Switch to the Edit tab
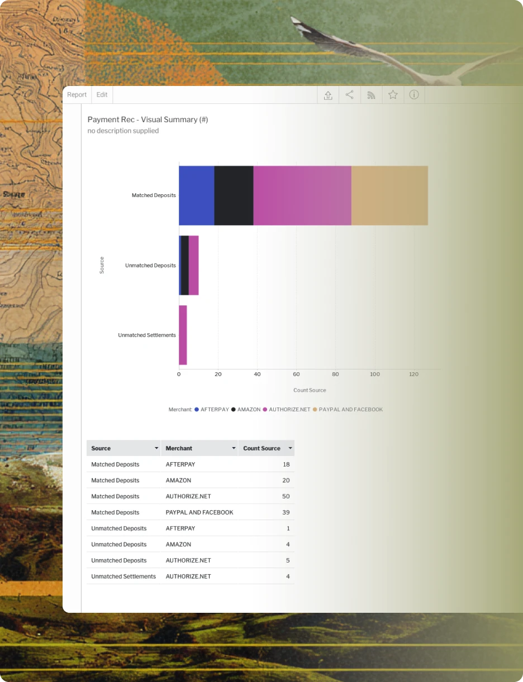The height and width of the screenshot is (682, 523). (x=102, y=95)
